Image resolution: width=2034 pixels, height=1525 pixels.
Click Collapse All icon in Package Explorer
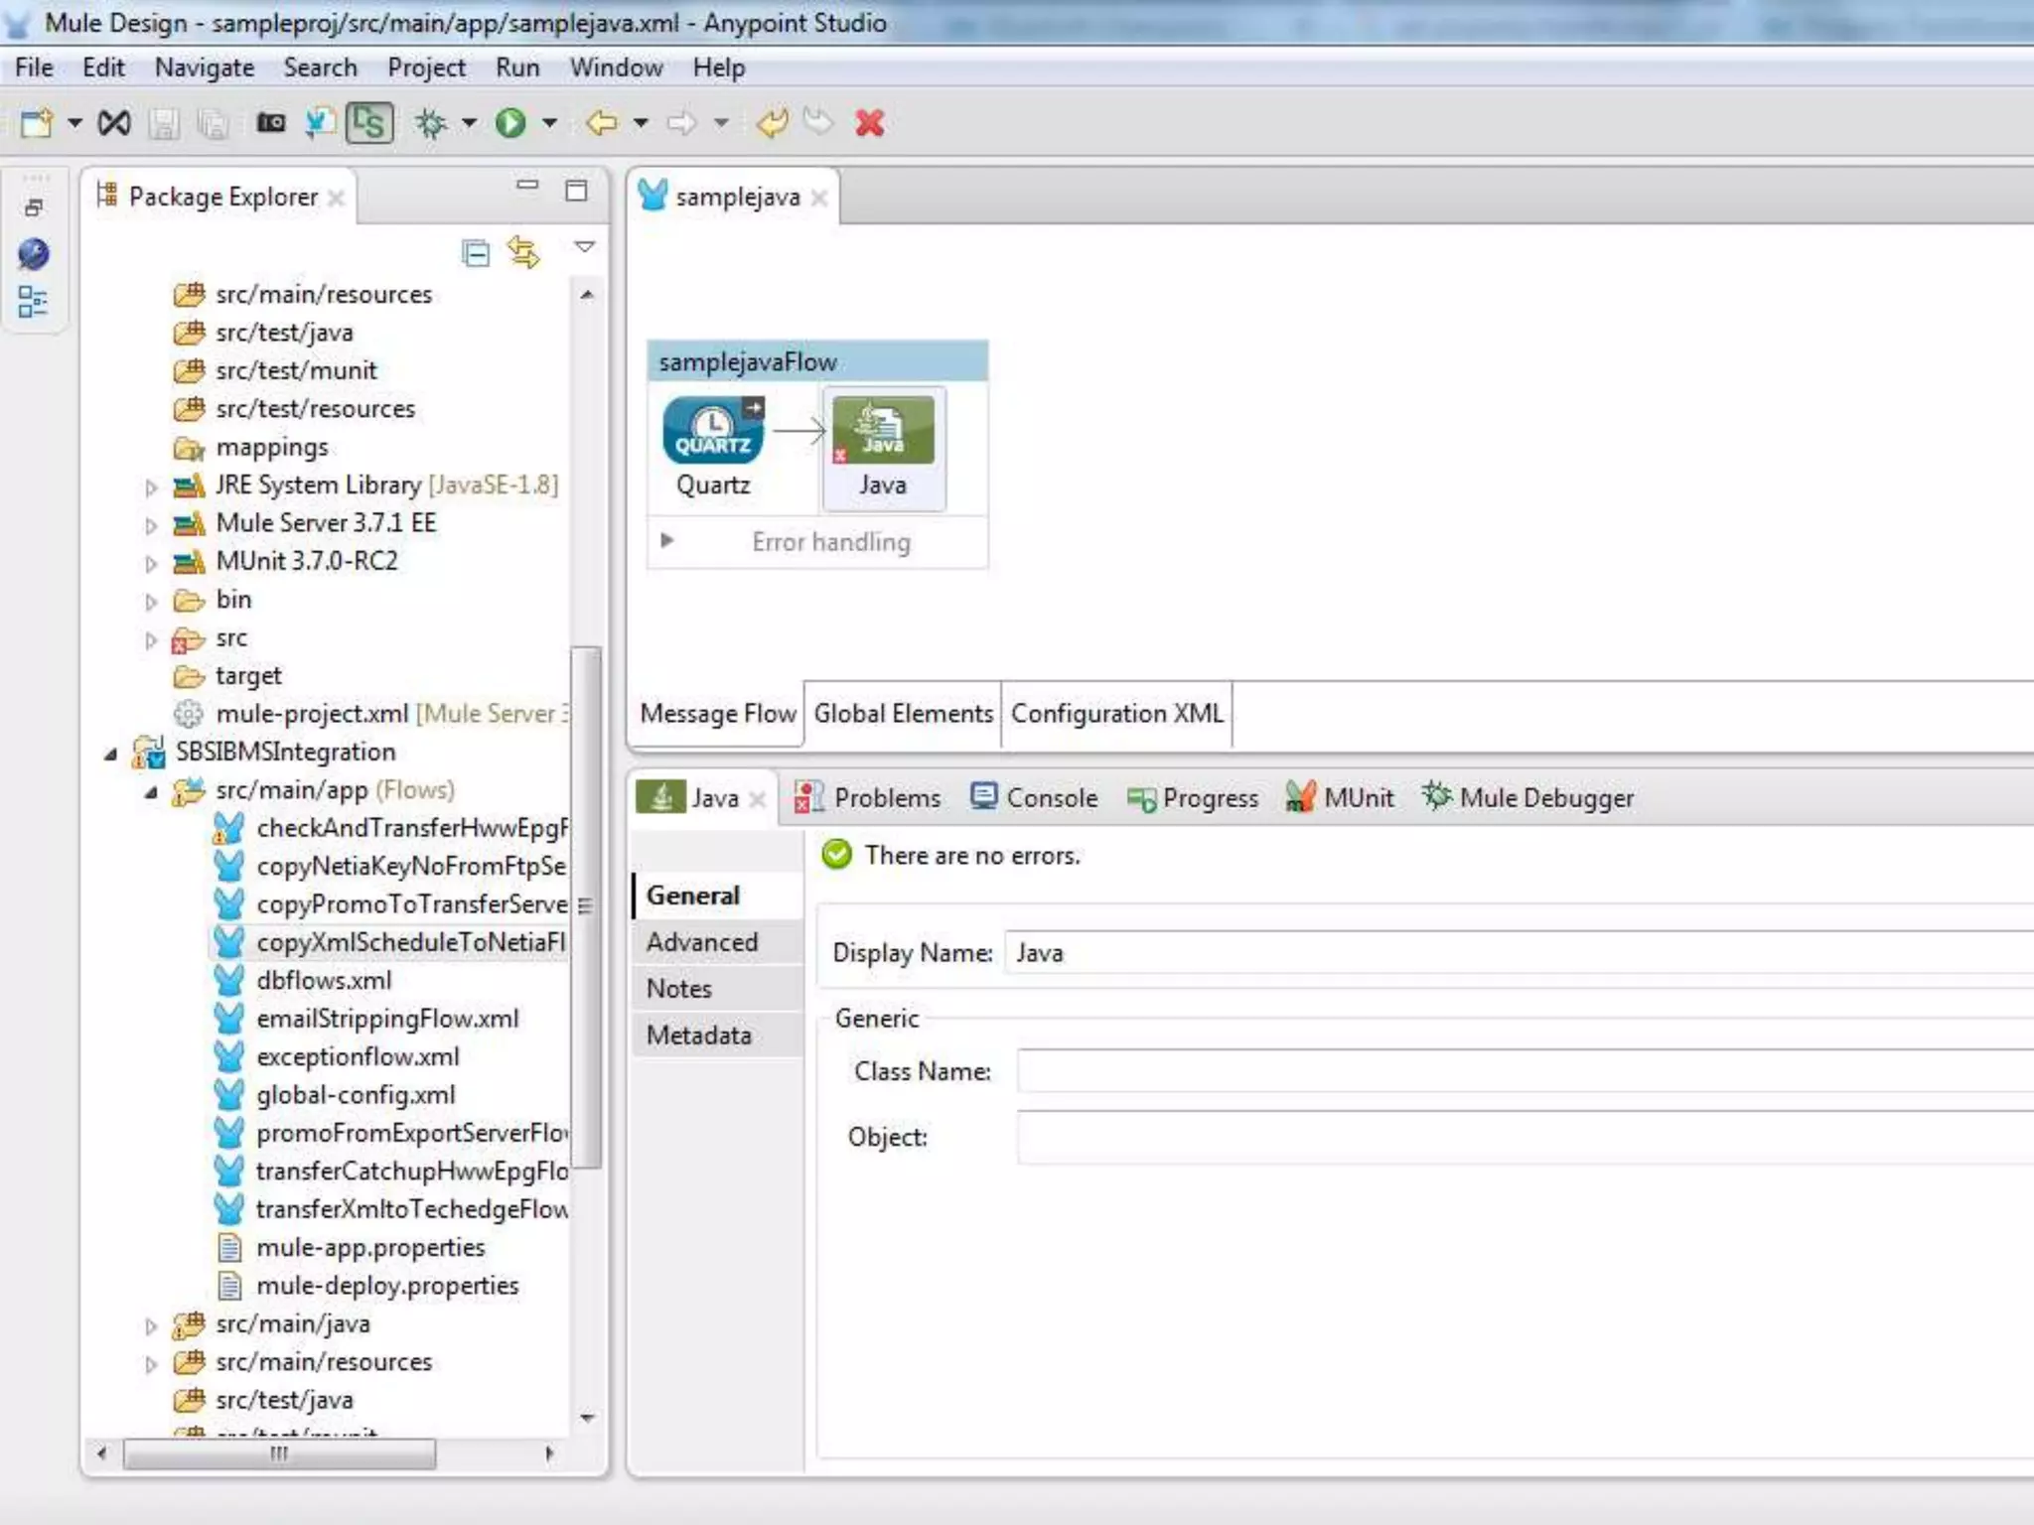(476, 253)
